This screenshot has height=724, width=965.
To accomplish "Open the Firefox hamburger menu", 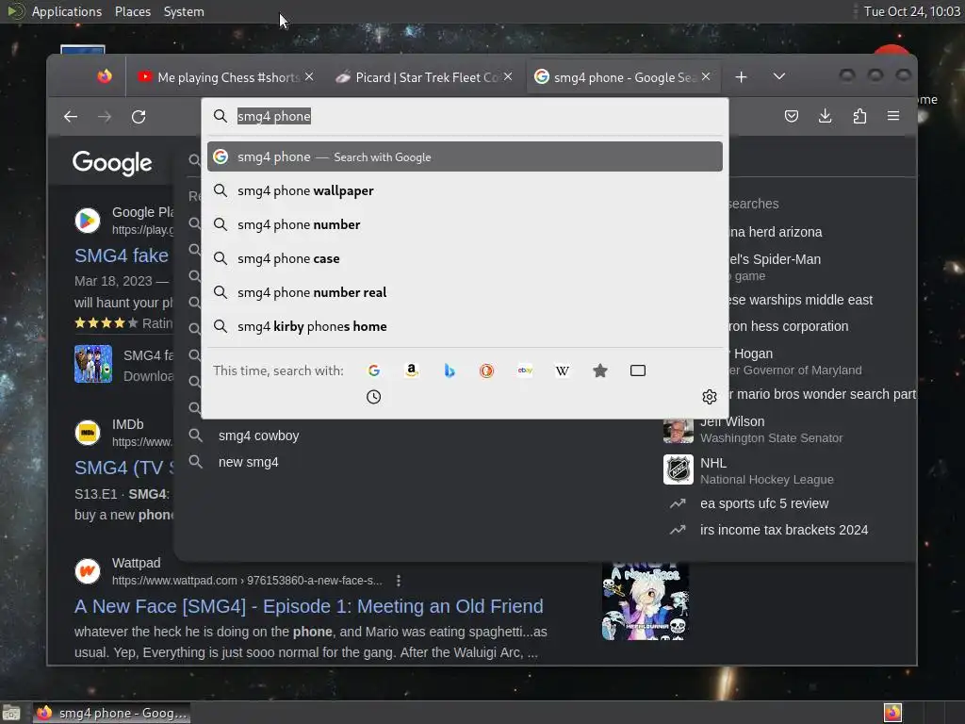I will pyautogui.click(x=893, y=116).
